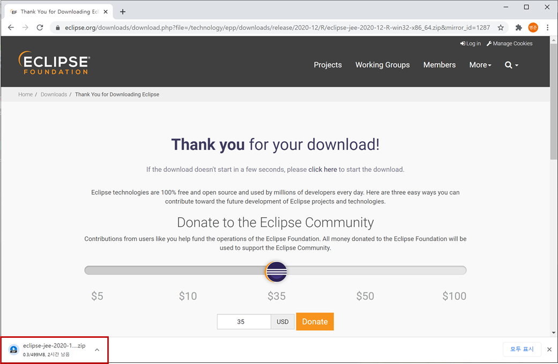Viewport: 558px width, 364px height.
Task: Open the Chrome profile avatar
Action: click(x=533, y=28)
